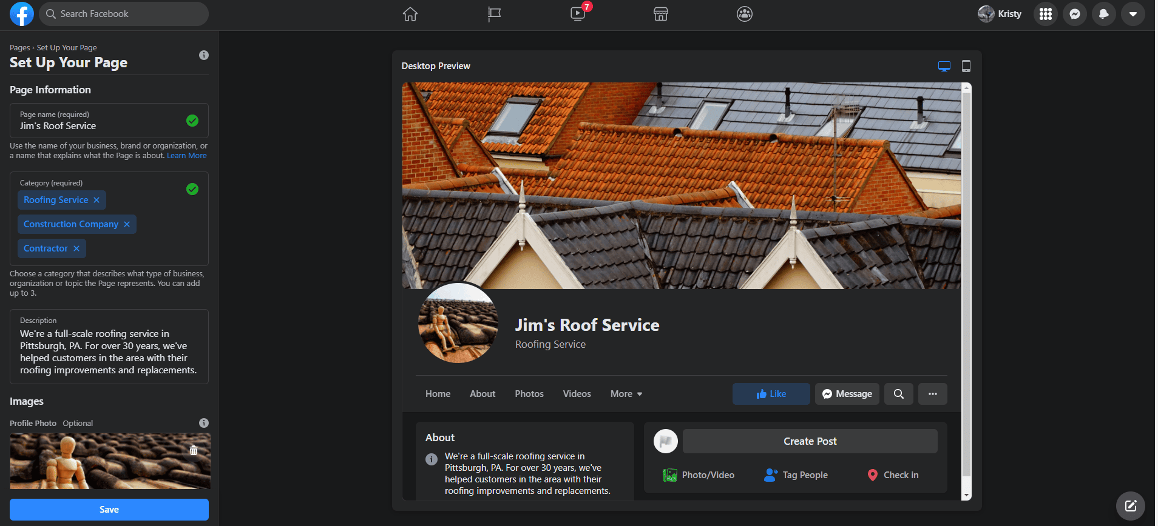Open Facebook Home from top navigation
This screenshot has height=526, width=1158.
pos(410,14)
